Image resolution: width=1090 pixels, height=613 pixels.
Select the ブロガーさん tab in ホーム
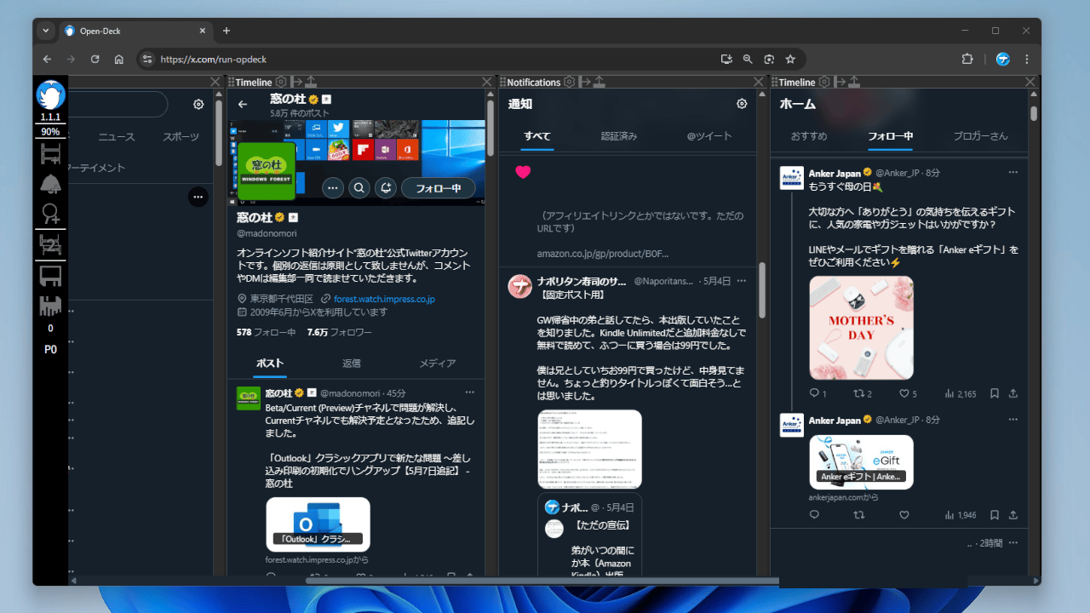pyautogui.click(x=980, y=136)
